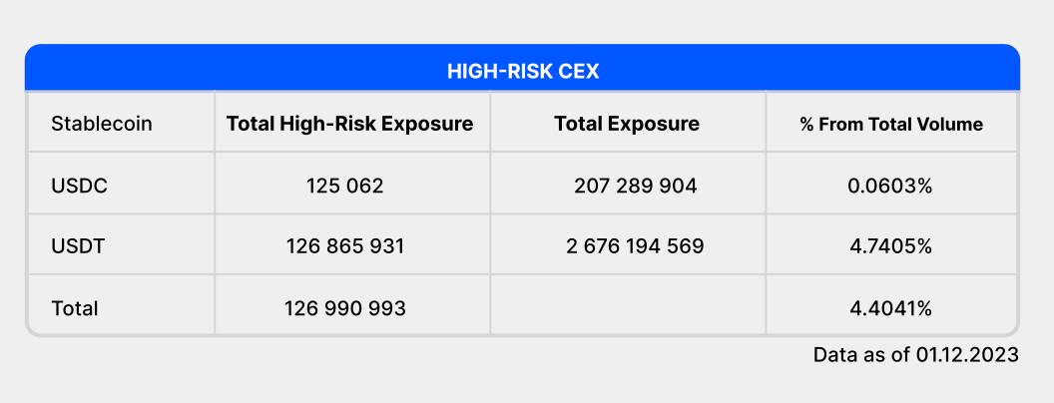Viewport: 1054px width, 403px height.
Task: Click the 01.12.2023 date in footnote
Action: coord(966,356)
